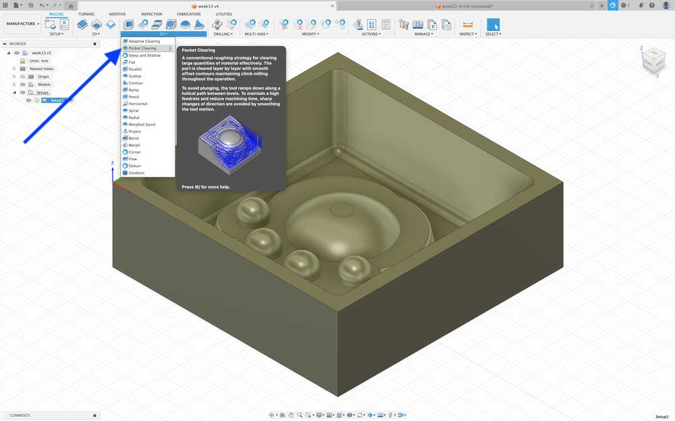The height and width of the screenshot is (421, 675).
Task: Switch to the INSPECTION tab
Action: click(151, 14)
